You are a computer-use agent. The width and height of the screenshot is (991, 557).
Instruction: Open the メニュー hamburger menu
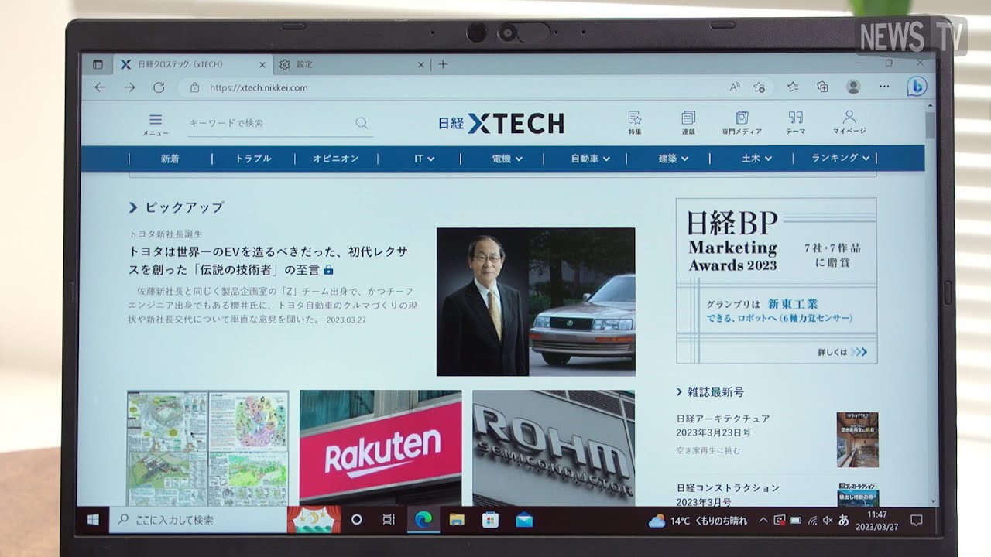[x=155, y=125]
